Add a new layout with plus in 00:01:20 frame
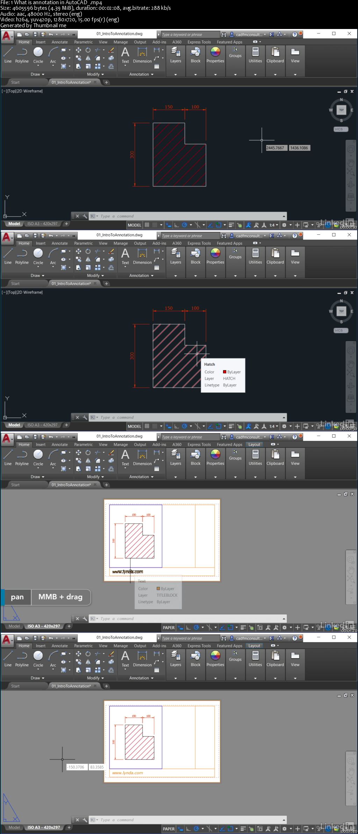 (x=69, y=626)
